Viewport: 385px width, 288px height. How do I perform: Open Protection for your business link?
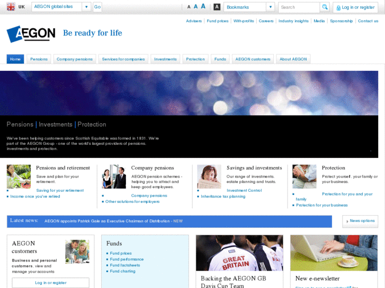coord(321,205)
